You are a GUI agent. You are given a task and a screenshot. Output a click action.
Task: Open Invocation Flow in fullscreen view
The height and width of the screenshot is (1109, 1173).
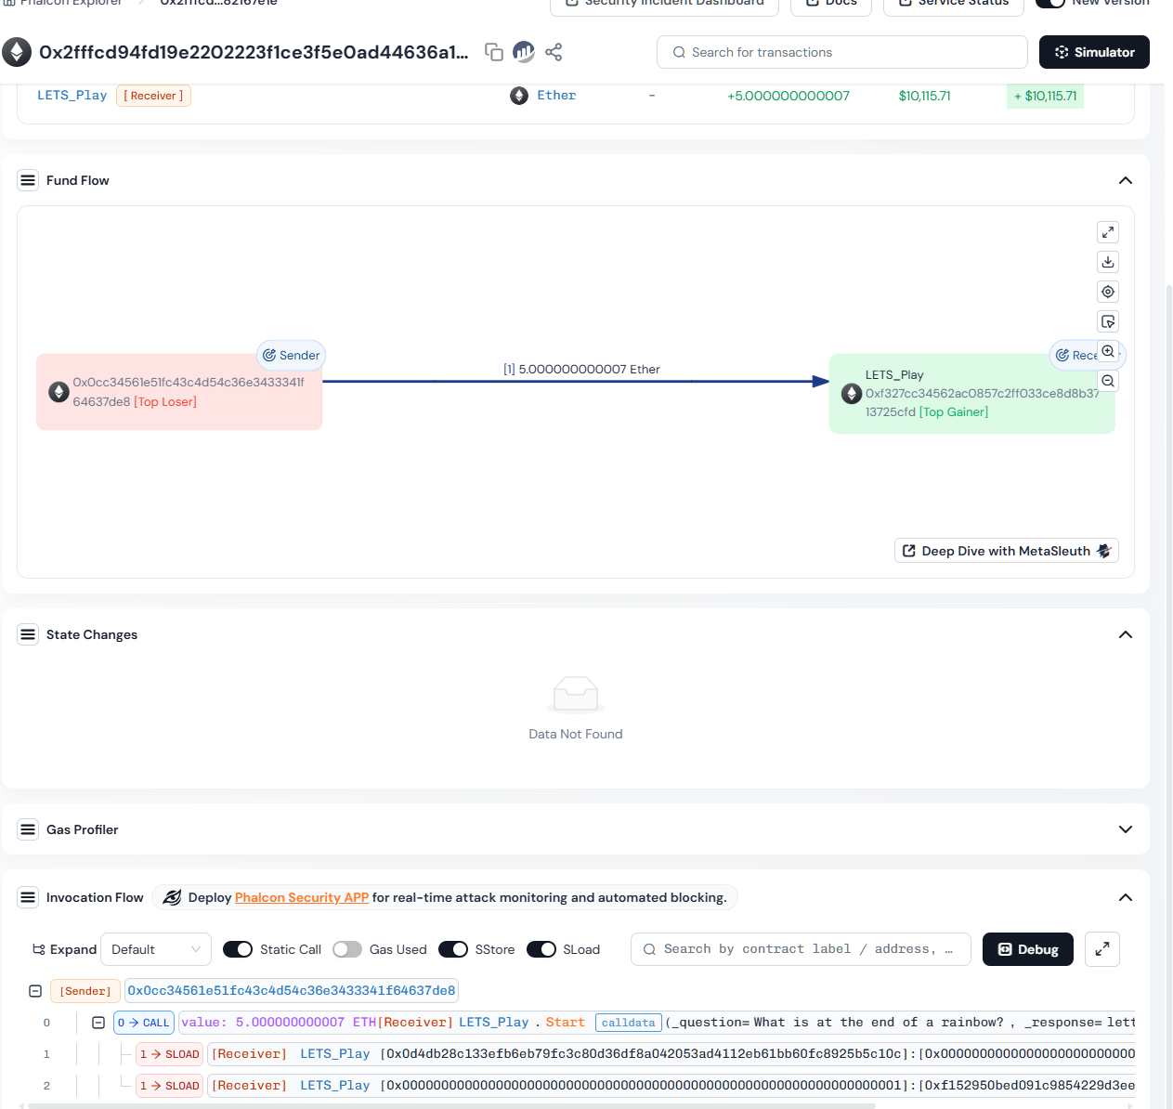tap(1102, 949)
